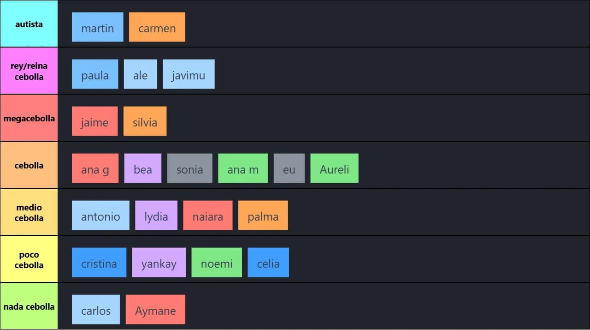Viewport: 590px width, 330px height.
Task: Click the red 'jaime' tile
Action: click(94, 121)
